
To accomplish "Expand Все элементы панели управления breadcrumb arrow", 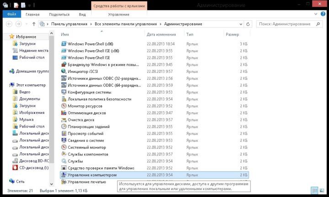I will point(160,24).
